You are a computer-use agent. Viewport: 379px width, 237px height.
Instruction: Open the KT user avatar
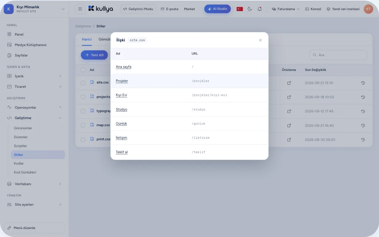[368, 9]
